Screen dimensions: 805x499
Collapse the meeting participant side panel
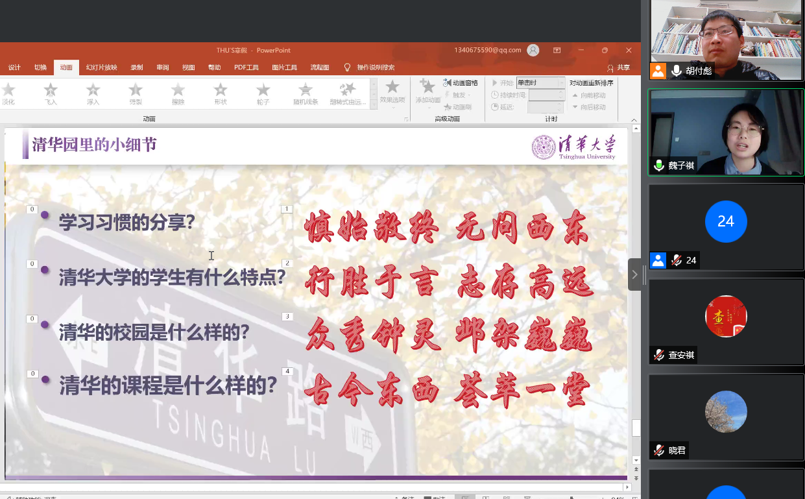634,274
